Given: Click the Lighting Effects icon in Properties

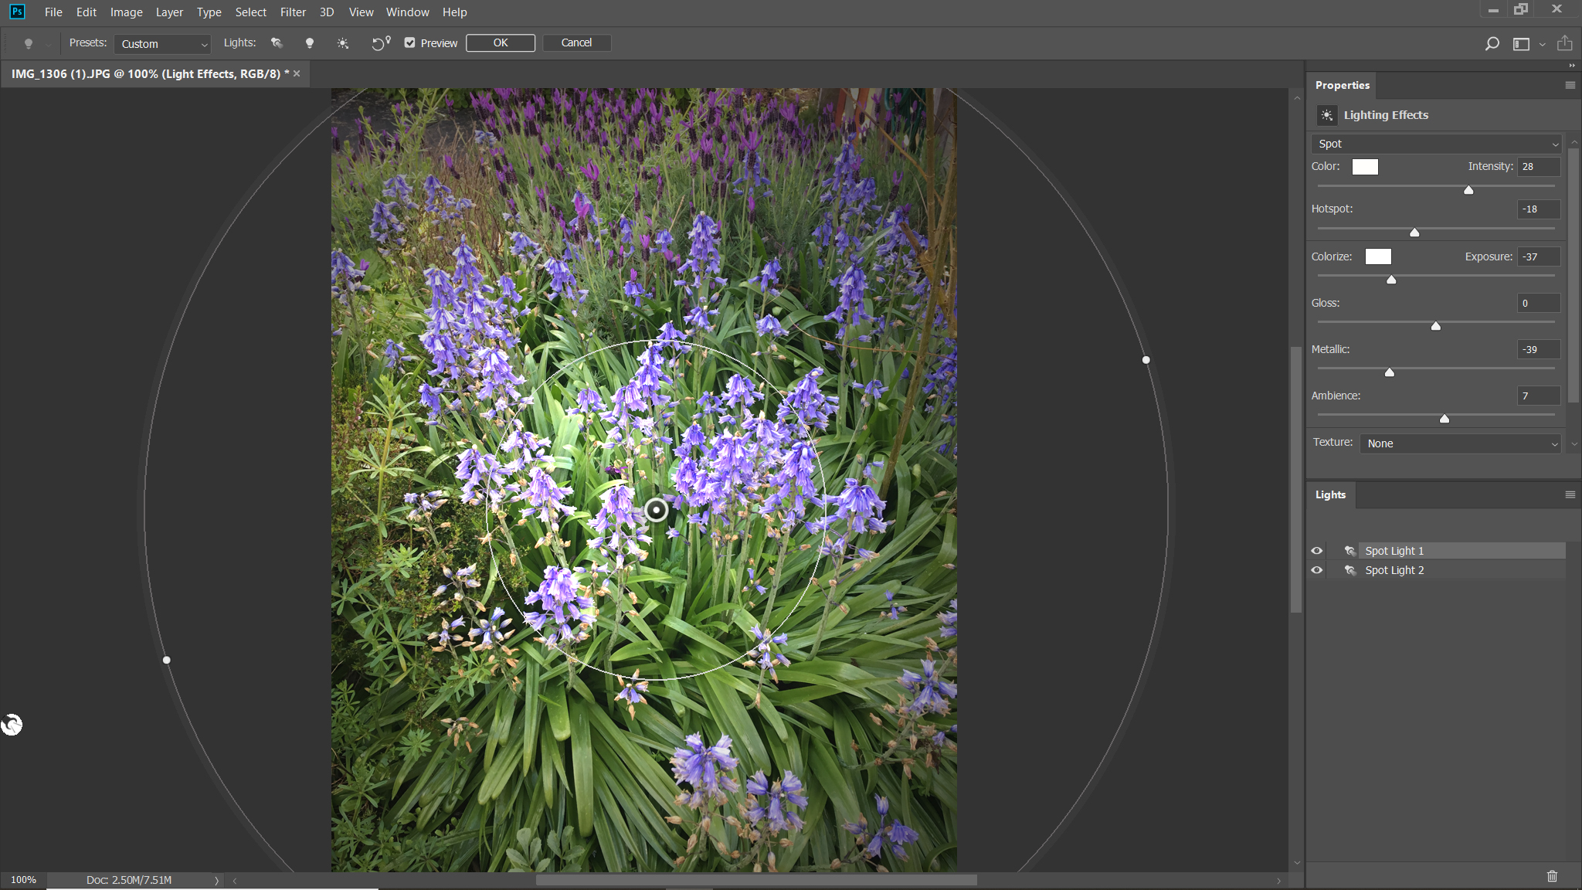Looking at the screenshot, I should click(x=1327, y=114).
